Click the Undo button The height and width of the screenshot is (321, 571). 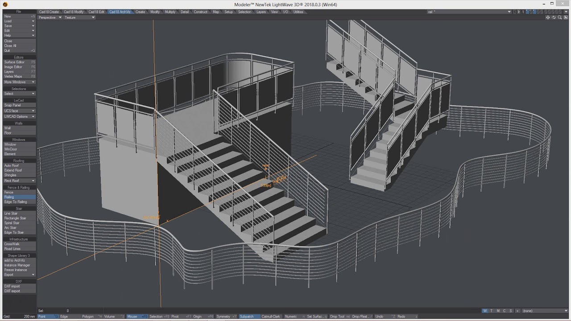pyautogui.click(x=385, y=317)
